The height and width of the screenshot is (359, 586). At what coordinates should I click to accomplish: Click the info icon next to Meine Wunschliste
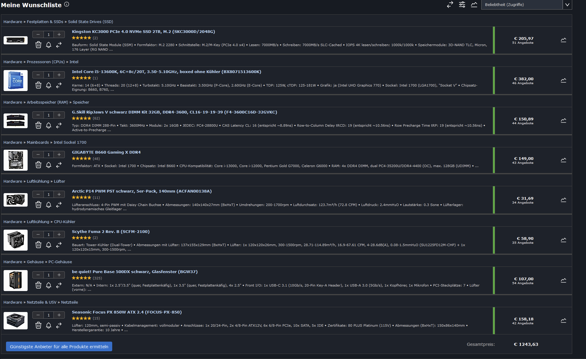[67, 4]
